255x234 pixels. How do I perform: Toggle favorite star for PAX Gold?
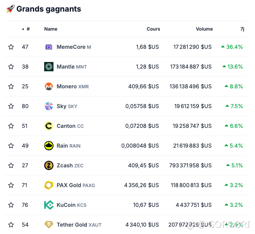pos(11,185)
